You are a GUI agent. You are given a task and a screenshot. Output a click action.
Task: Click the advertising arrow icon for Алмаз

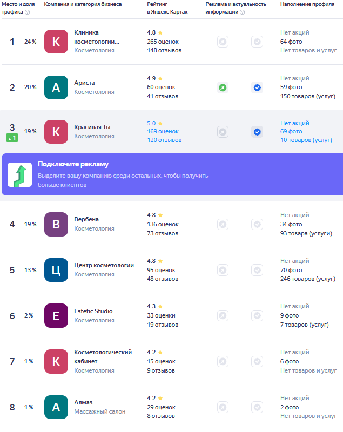pyautogui.click(x=223, y=407)
